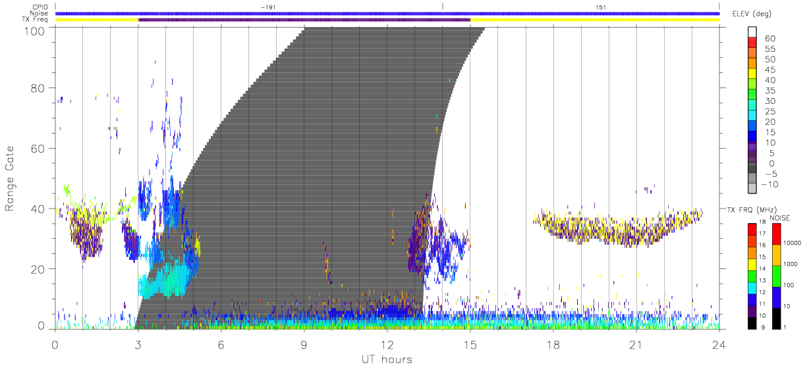Screen dimensions: 809x373
Task: Select the black swatch in TX FRQ colorbar
Action: coord(752,322)
